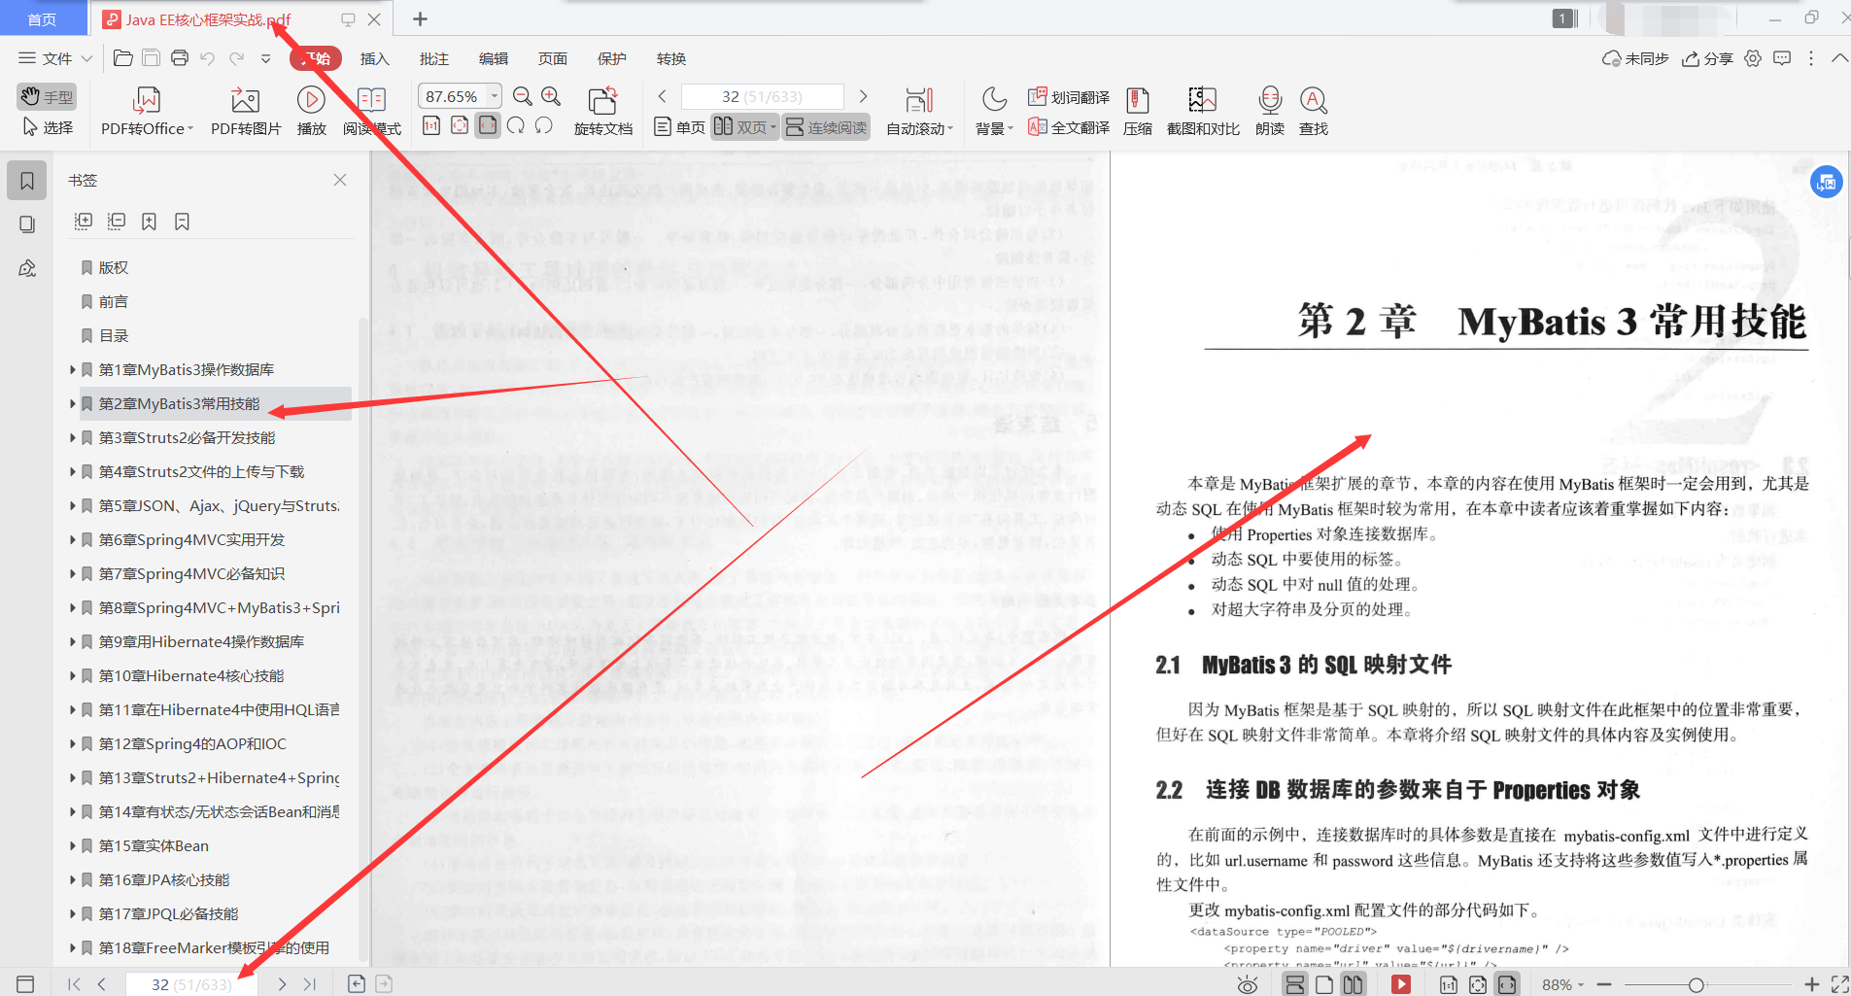Enter fullscreen via status bar icon
This screenshot has height=996, width=1851.
coord(1839,984)
